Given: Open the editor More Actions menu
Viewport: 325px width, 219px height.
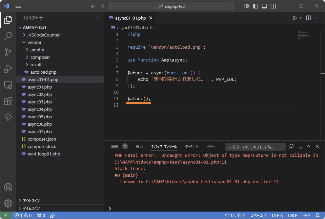Looking at the screenshot, I should point(317,18).
